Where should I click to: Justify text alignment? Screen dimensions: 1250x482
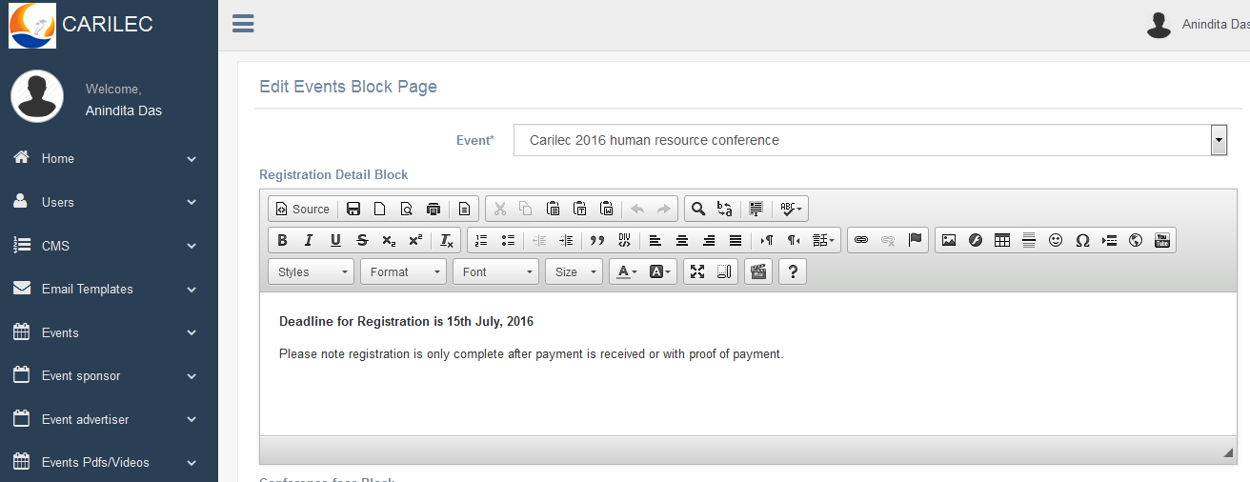coord(736,240)
